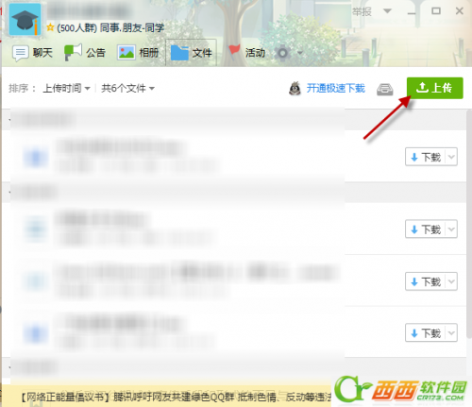Open the 公告 announcements tab
Image resolution: width=472 pixels, height=407 pixels.
85,53
